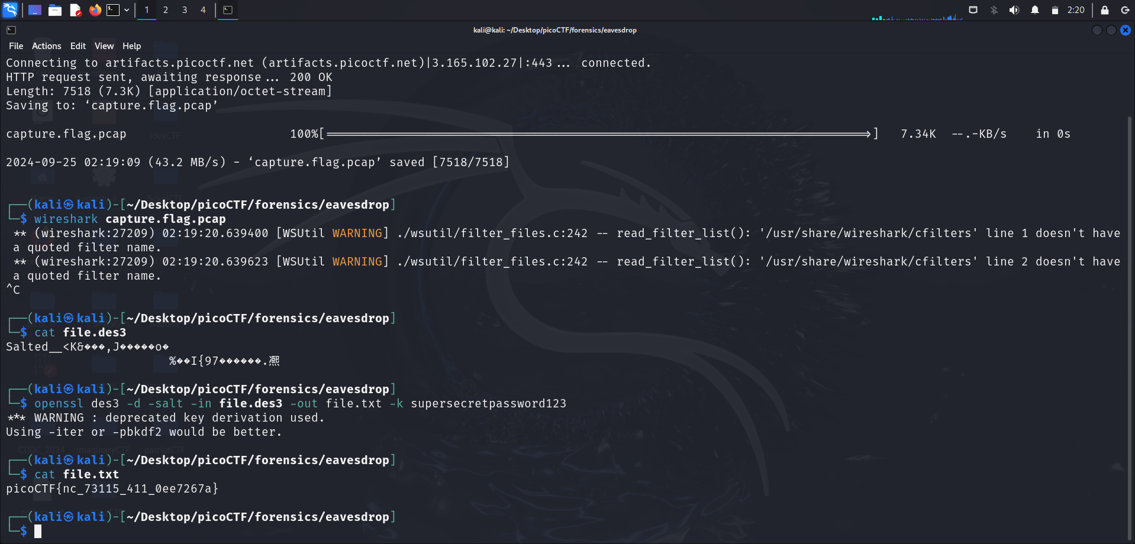The height and width of the screenshot is (544, 1135).
Task: Show notifications with the bell icon
Action: coord(1034,10)
